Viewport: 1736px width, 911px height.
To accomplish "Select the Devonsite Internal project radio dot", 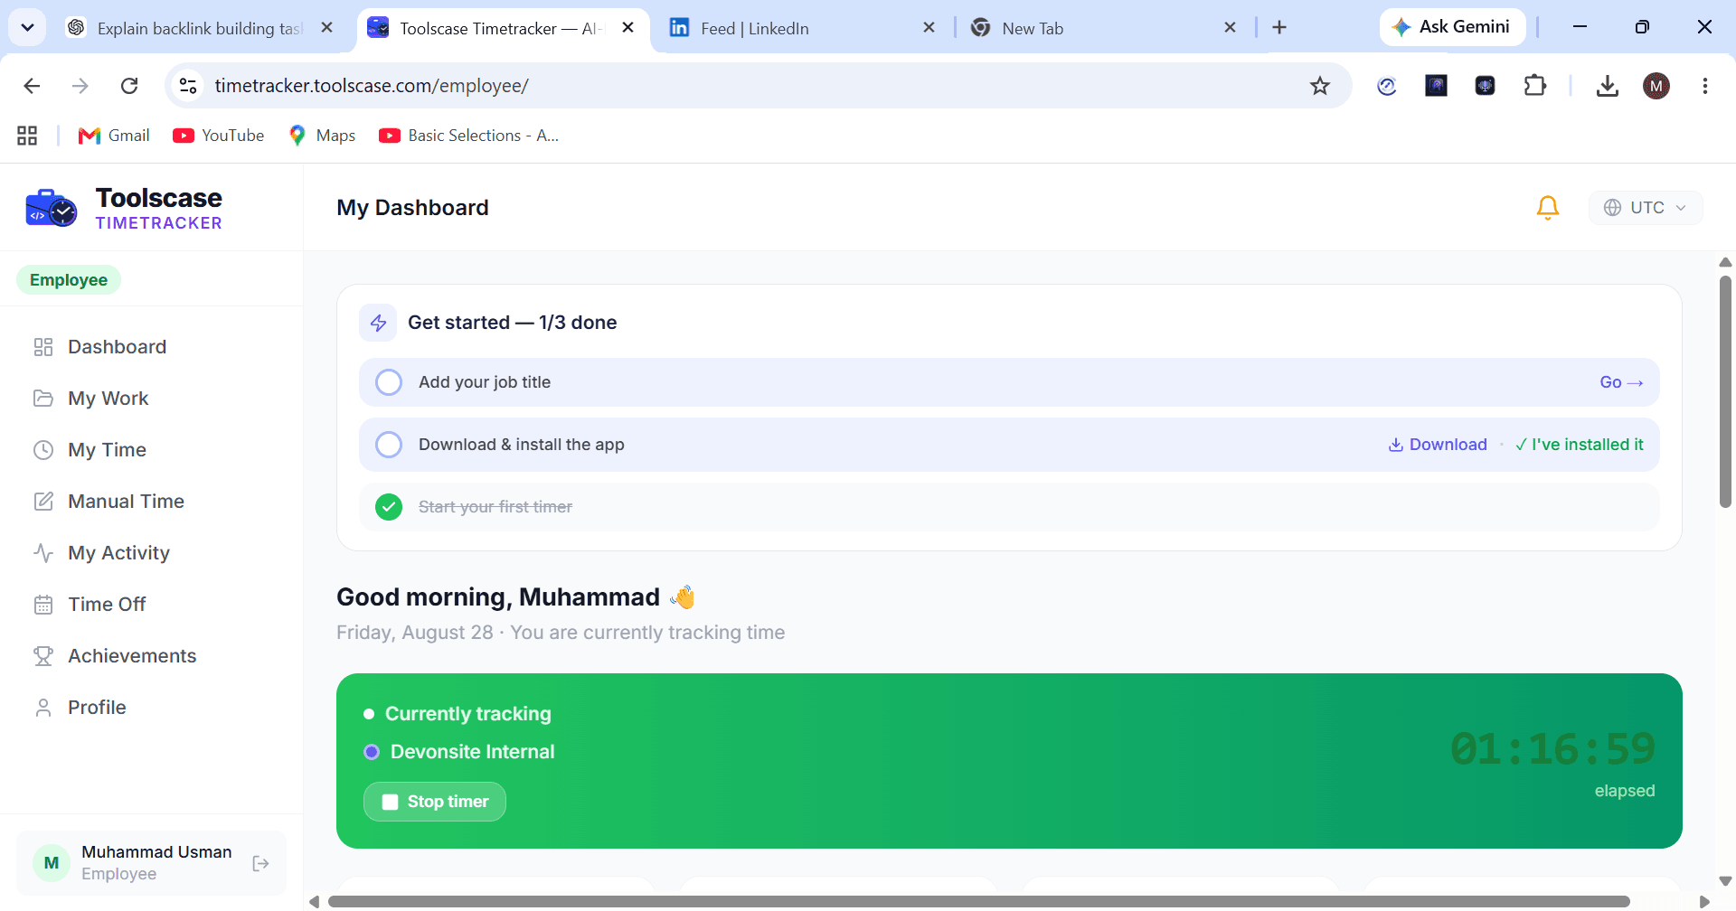I will pos(372,752).
